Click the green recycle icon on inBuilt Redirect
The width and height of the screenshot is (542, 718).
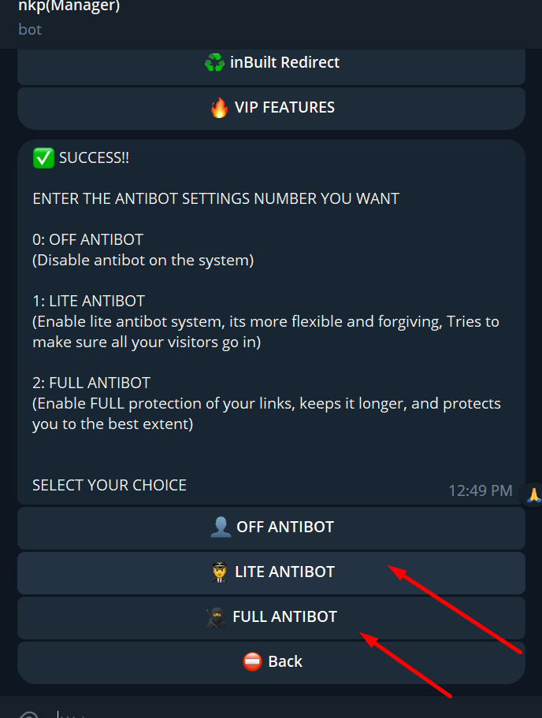click(x=214, y=62)
